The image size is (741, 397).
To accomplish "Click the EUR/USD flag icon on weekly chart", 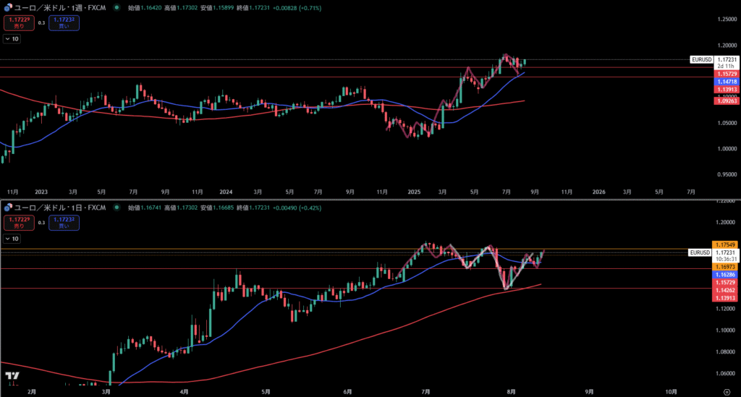I will pos(8,7).
